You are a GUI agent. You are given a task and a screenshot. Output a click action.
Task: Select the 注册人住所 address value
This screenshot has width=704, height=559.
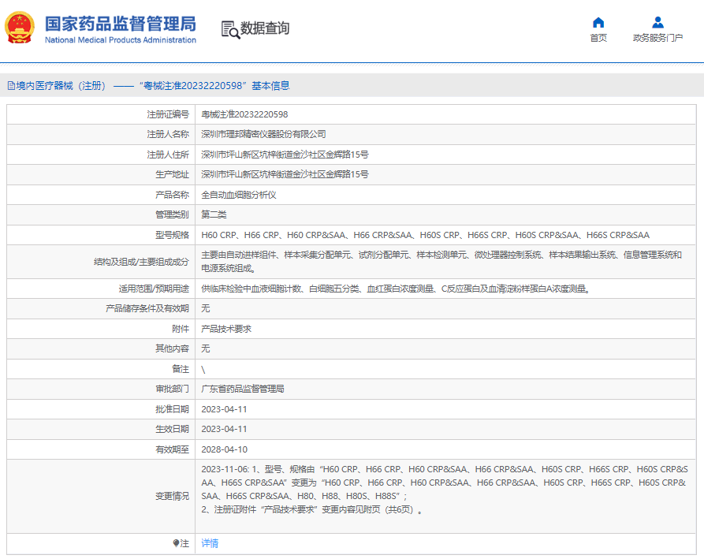click(x=285, y=155)
